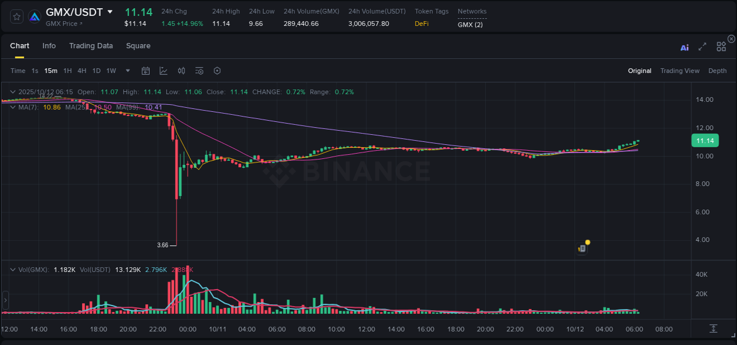Open the candlestick display settings icon

tap(182, 71)
